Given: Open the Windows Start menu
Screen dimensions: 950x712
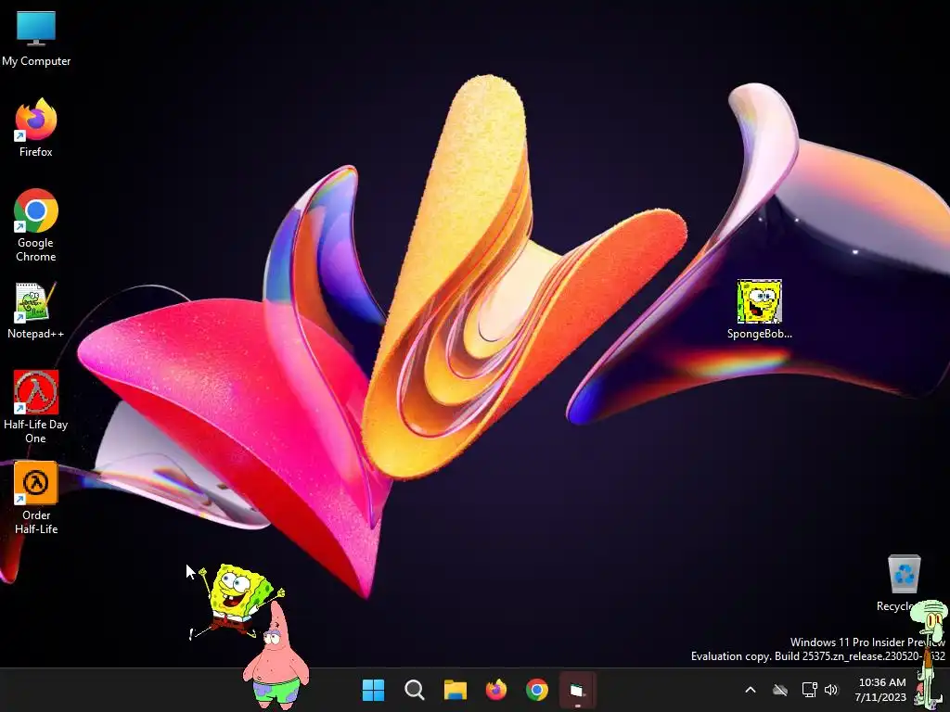Looking at the screenshot, I should click(x=373, y=690).
